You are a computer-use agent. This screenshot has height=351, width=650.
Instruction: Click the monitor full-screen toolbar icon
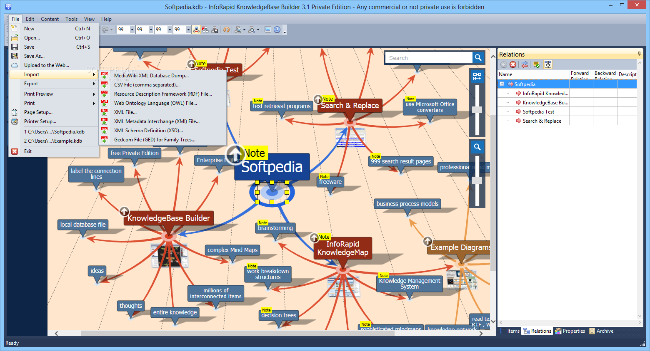(268, 30)
